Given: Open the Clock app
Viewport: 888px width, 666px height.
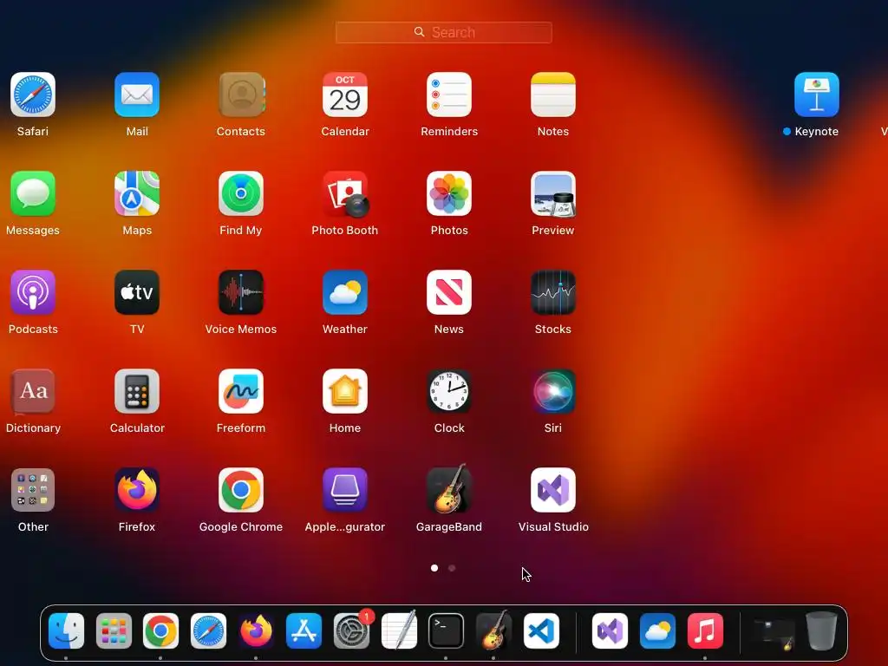Looking at the screenshot, I should pyautogui.click(x=449, y=391).
